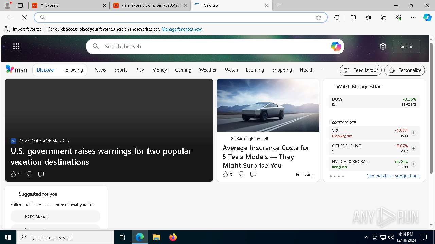The height and width of the screenshot is (244, 435).
Task: Add Citigroup Inc. to watchlist
Action: click(x=414, y=148)
